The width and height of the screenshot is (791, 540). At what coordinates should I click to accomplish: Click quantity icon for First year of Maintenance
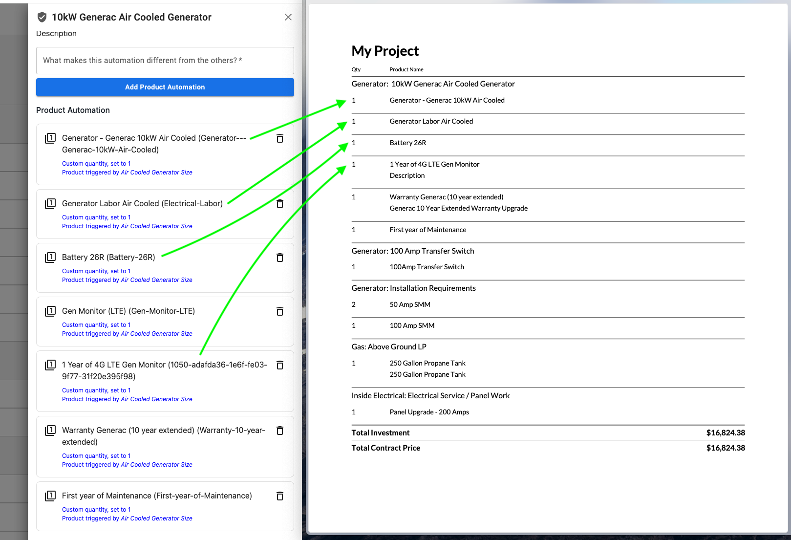point(50,496)
